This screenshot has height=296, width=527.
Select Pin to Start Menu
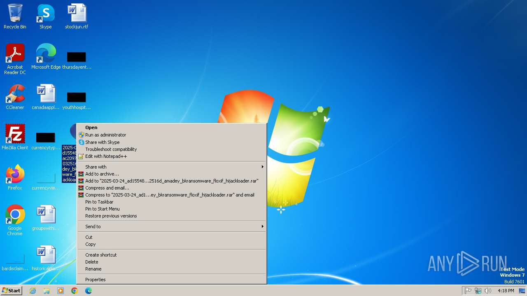click(172, 209)
